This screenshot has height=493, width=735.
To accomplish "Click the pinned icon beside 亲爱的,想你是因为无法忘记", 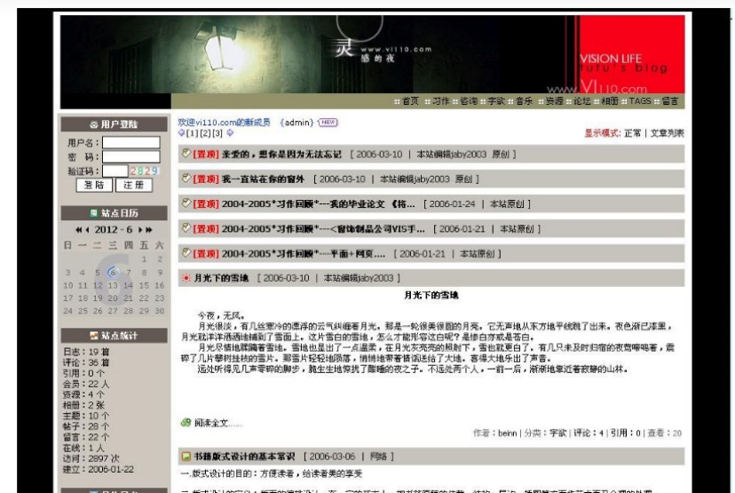I will (x=186, y=154).
